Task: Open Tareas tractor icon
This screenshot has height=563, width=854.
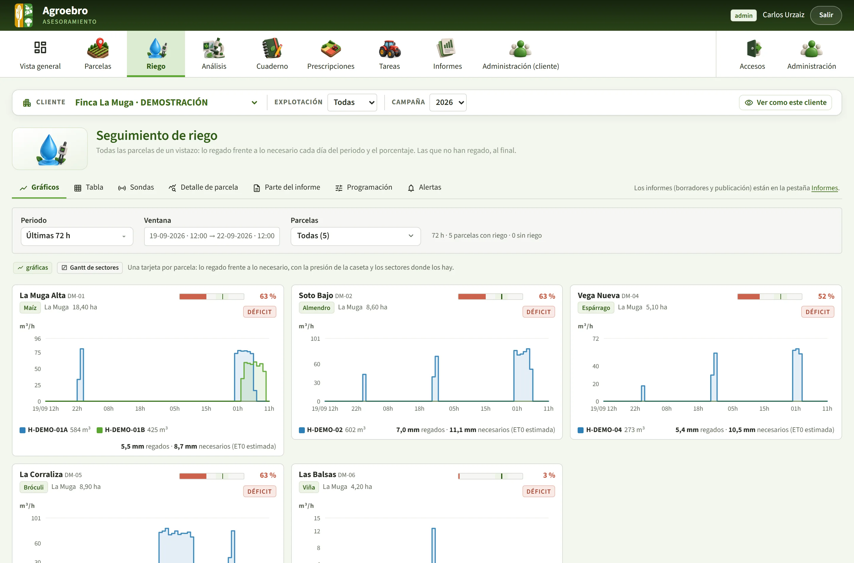Action: click(389, 49)
